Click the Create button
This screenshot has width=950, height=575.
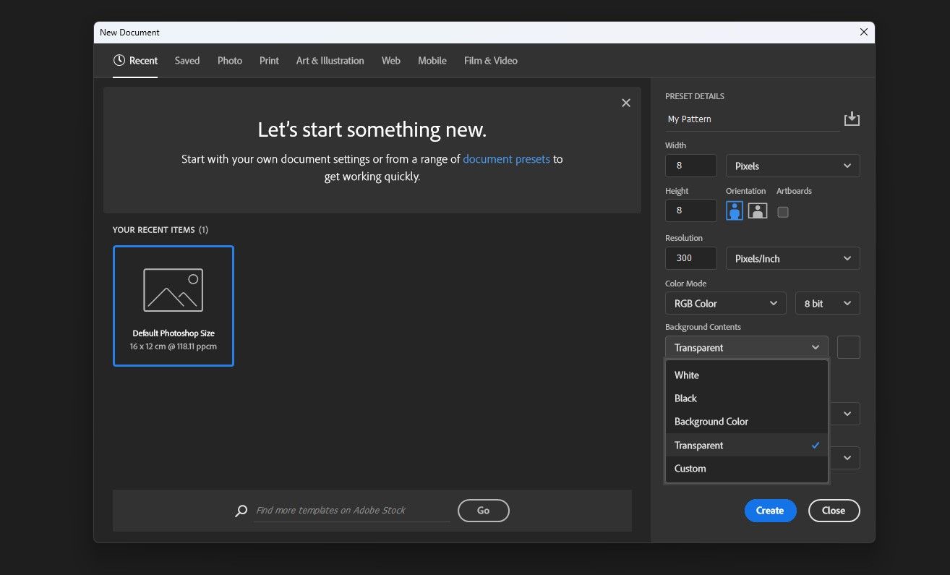click(x=770, y=511)
